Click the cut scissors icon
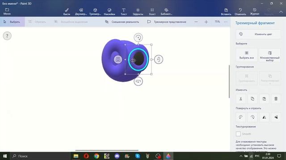The width and height of the screenshot is (286, 160). point(241,99)
